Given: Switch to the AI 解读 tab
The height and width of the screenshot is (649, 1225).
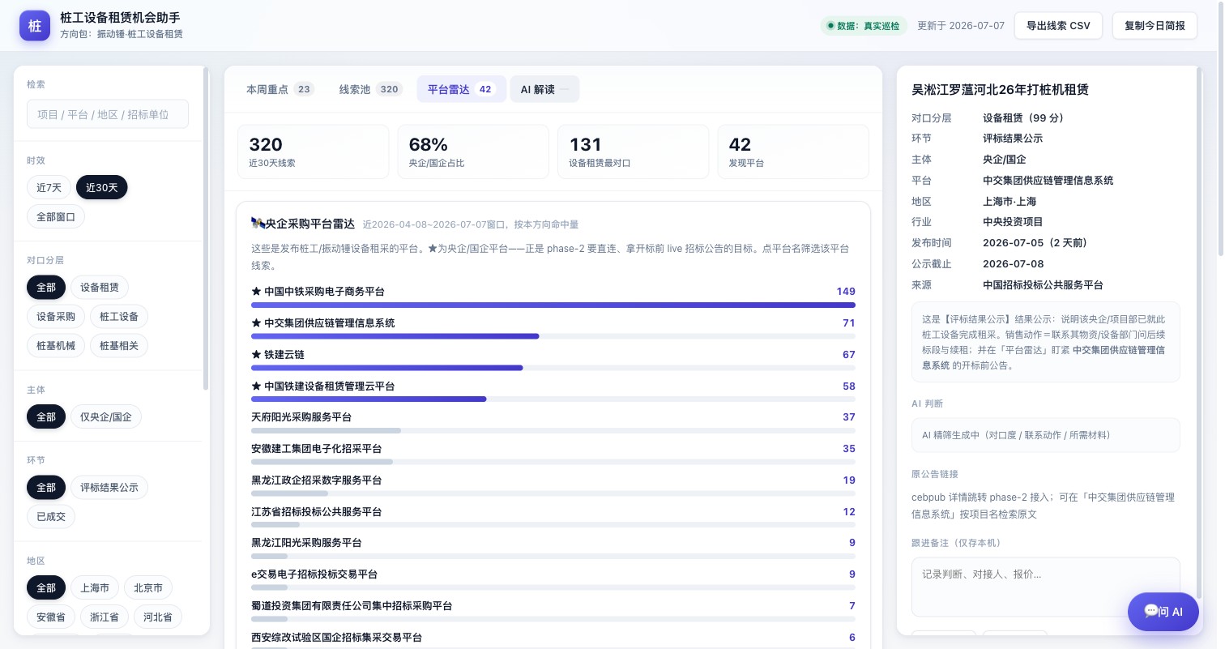Looking at the screenshot, I should 544,89.
